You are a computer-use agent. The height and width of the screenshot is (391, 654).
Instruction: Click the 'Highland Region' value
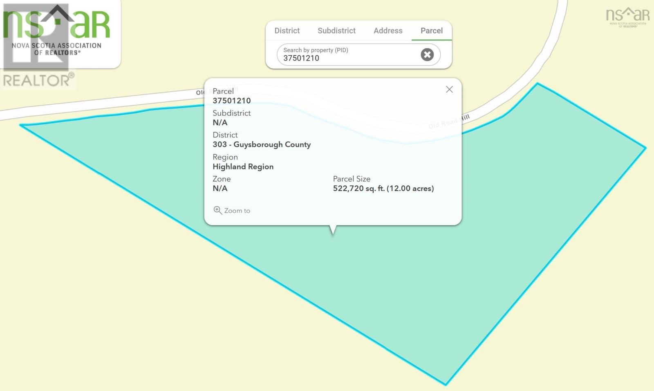(x=243, y=166)
